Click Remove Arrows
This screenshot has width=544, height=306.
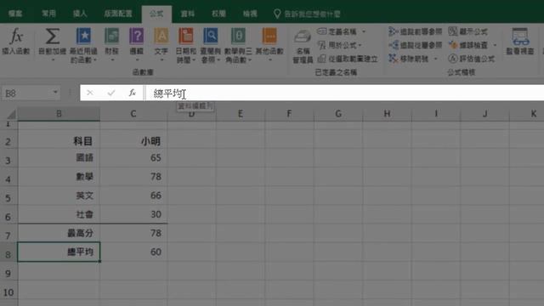[x=409, y=59]
